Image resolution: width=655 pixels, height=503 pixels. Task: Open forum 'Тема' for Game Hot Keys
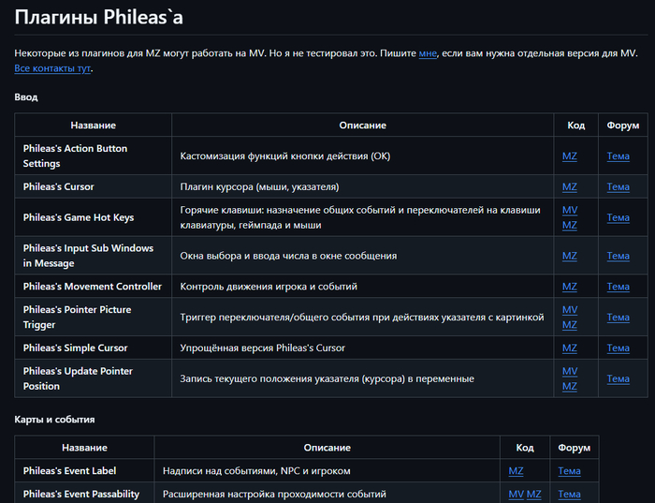[618, 217]
